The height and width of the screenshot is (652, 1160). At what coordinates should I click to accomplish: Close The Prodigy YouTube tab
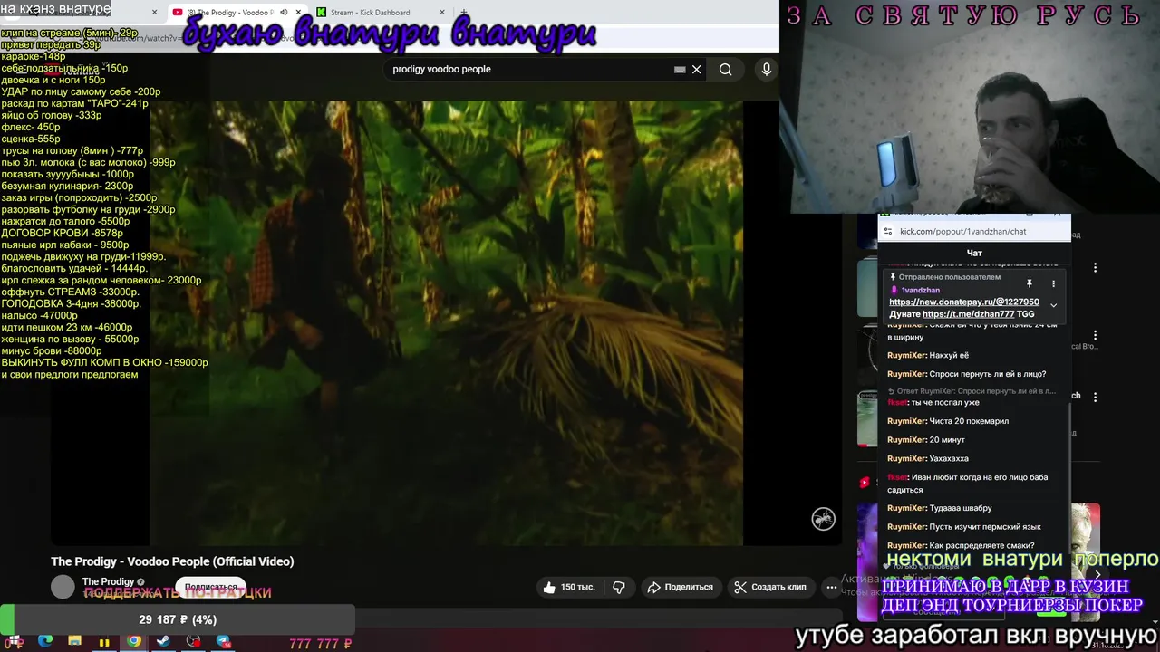coord(298,12)
